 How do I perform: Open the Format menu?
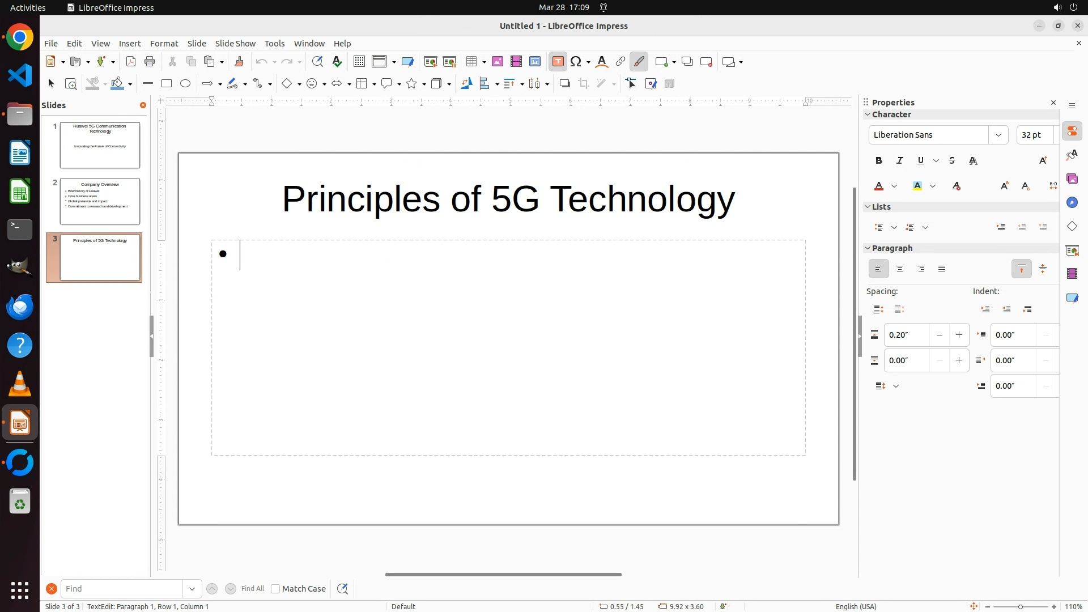pos(164,44)
